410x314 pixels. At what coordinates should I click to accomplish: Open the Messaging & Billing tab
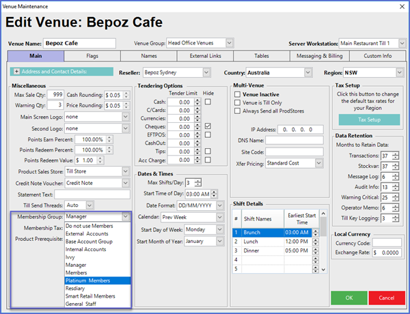click(320, 56)
